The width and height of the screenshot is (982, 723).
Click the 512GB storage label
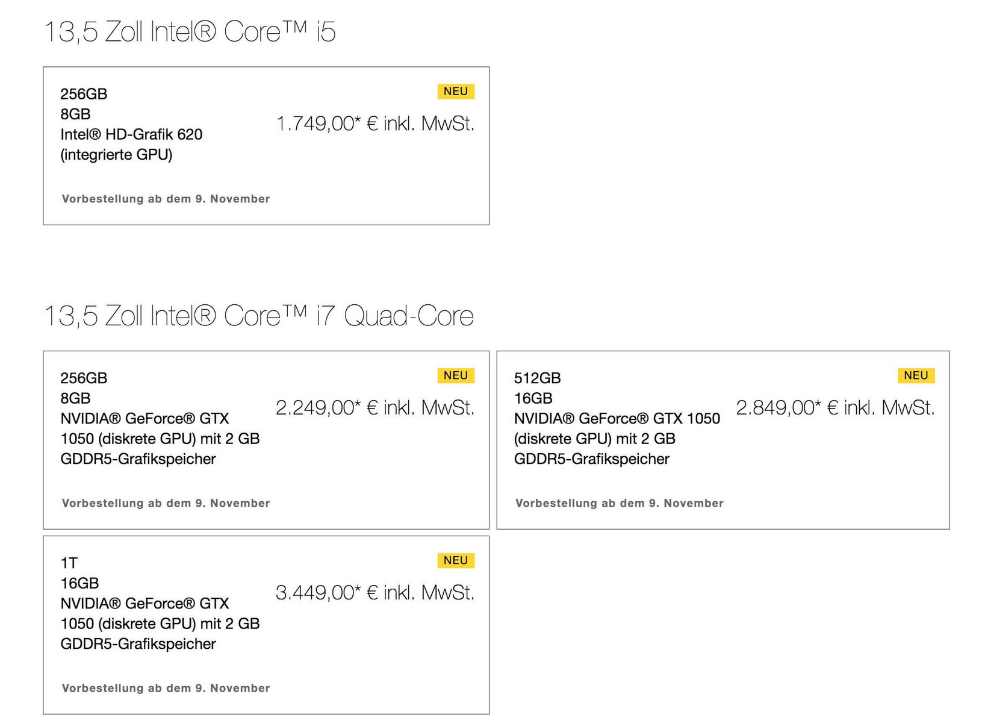pyautogui.click(x=537, y=378)
